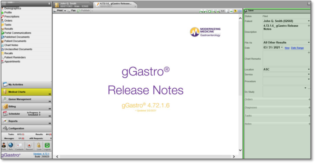Set the date to Now link

[x=287, y=48]
